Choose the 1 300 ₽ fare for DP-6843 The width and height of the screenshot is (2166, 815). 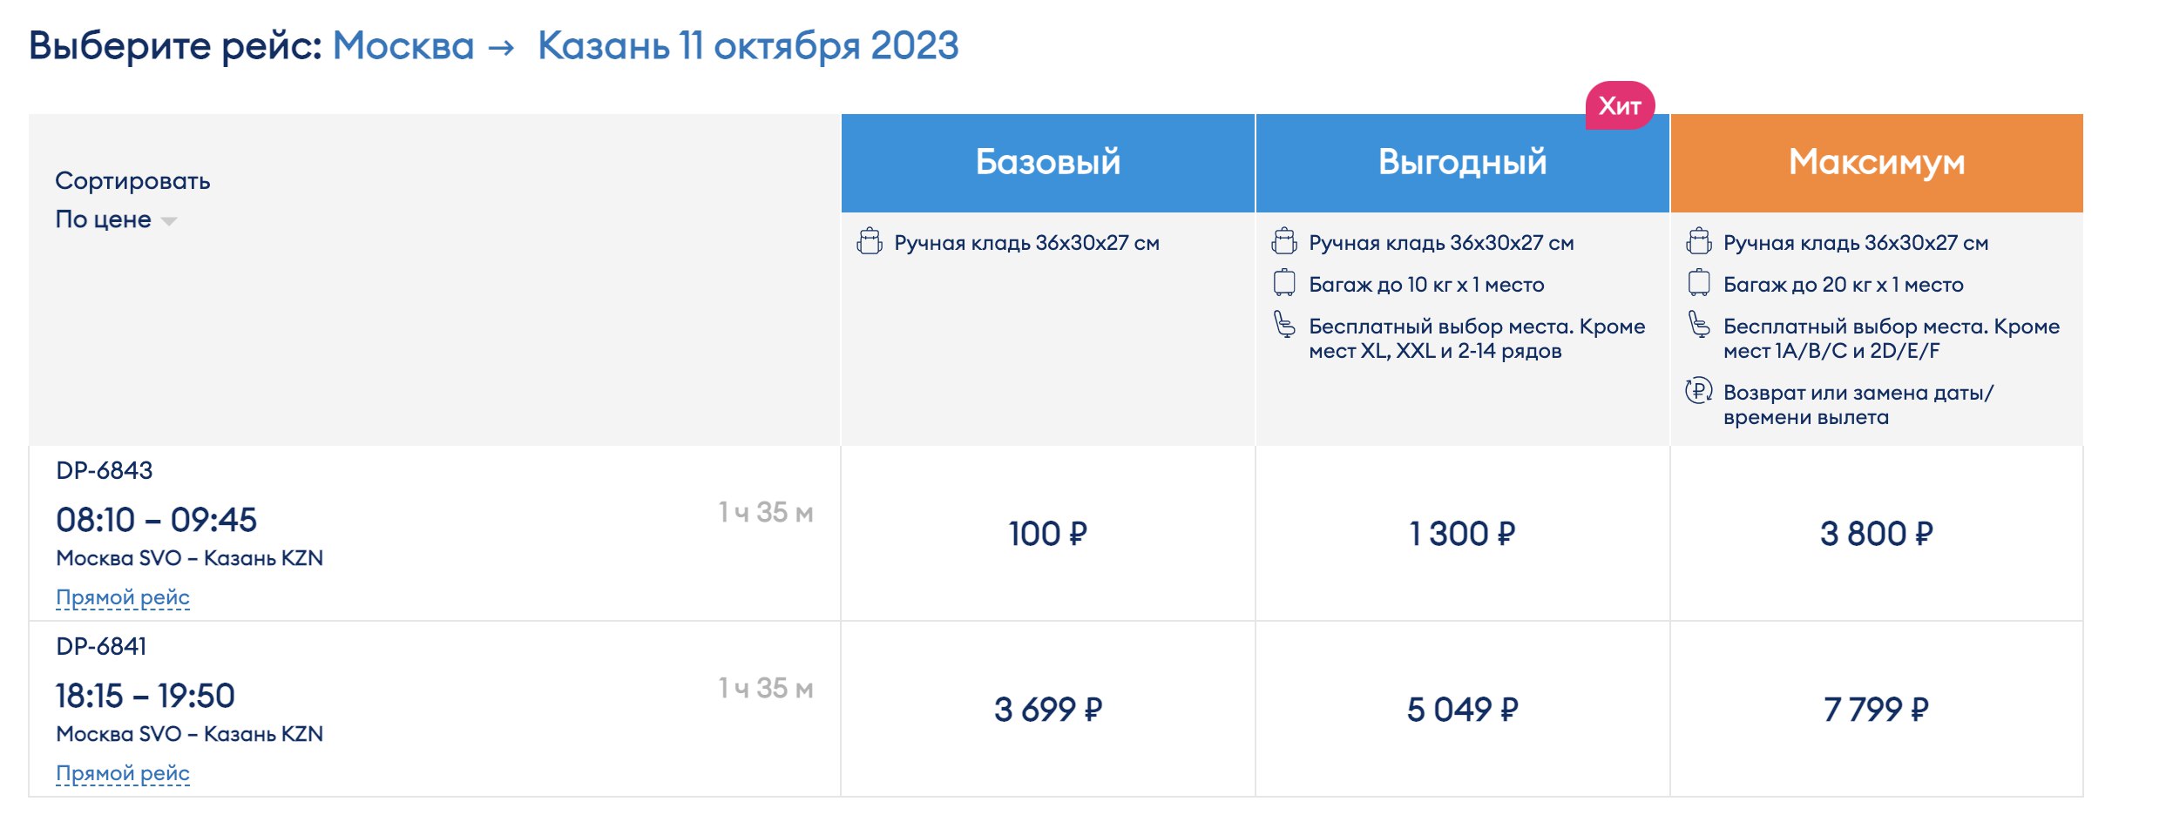1462,534
